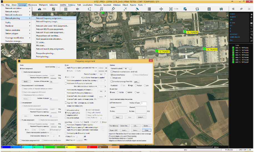Click the green square beside 0001 TETRA001
This screenshot has height=152, width=254.
point(233,48)
